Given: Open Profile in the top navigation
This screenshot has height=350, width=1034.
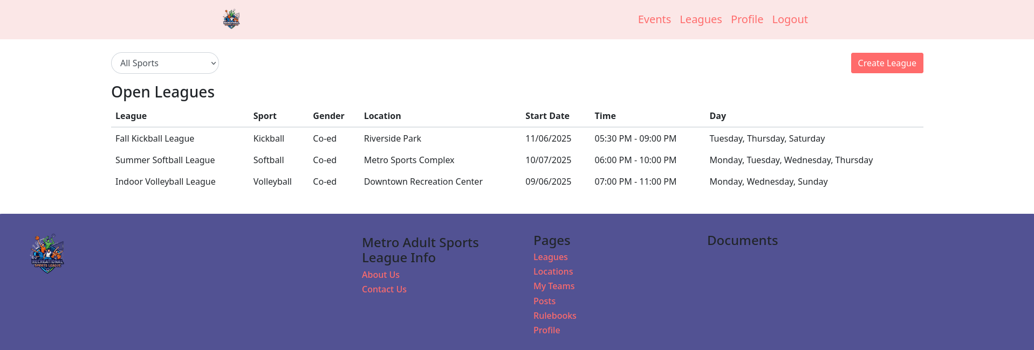Looking at the screenshot, I should (747, 19).
